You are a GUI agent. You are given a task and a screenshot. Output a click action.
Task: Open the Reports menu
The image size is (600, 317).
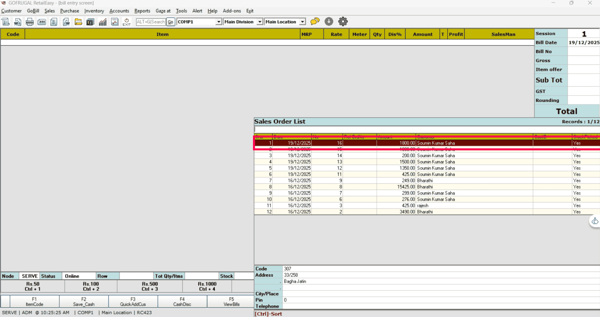coord(142,11)
